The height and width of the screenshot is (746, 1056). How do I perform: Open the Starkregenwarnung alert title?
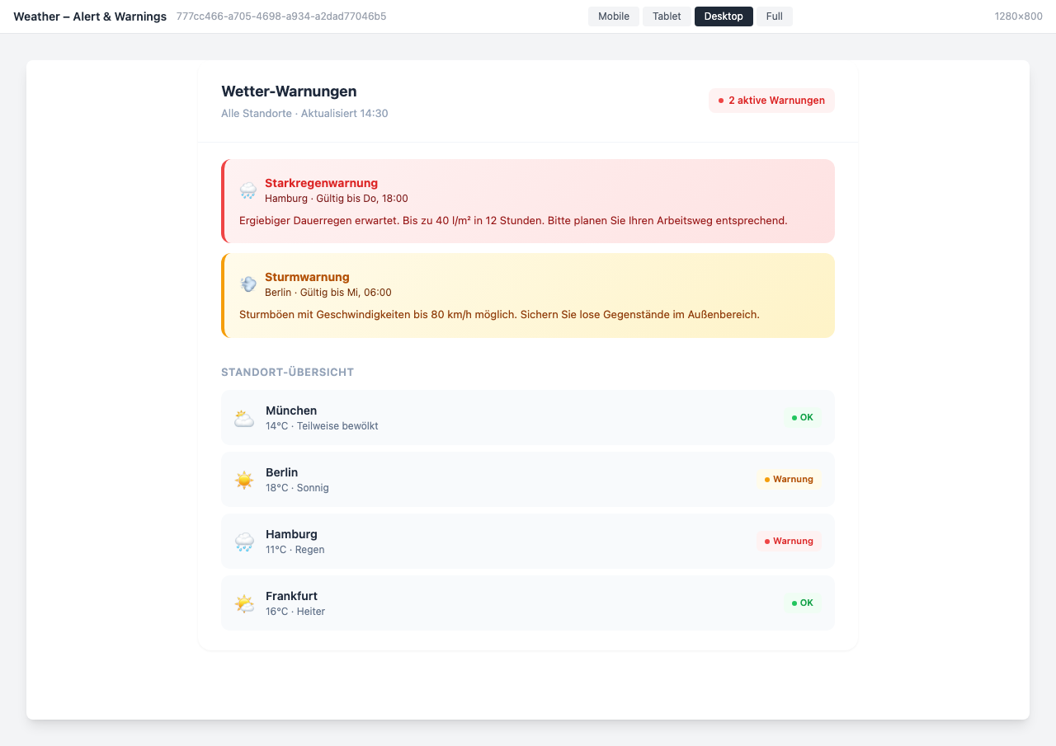[321, 183]
